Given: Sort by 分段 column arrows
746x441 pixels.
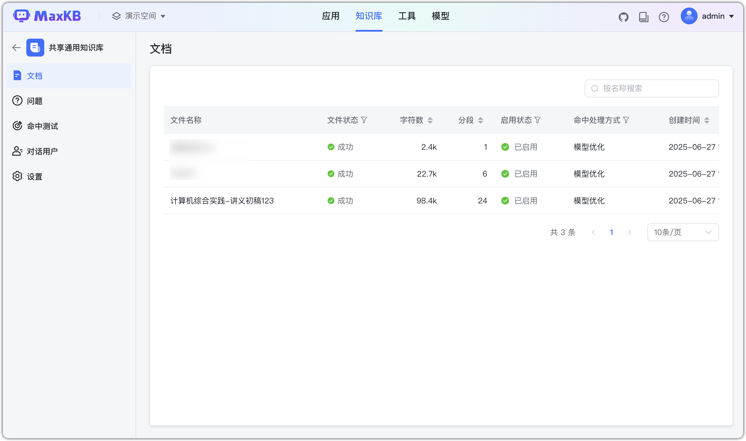Looking at the screenshot, I should pyautogui.click(x=480, y=120).
